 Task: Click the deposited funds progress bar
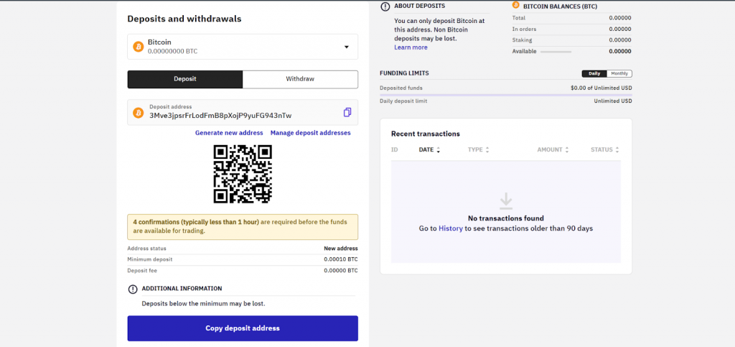pos(506,95)
